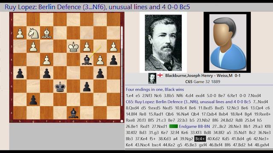
Task: Select the black pawn on g7
Action: (33, 100)
